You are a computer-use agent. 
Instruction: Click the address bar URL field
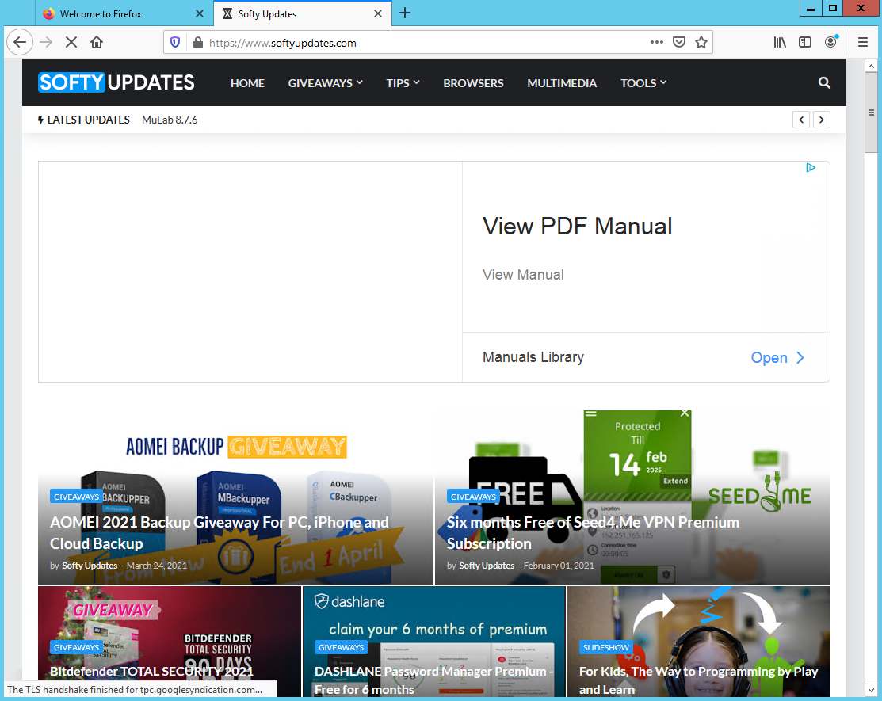427,43
